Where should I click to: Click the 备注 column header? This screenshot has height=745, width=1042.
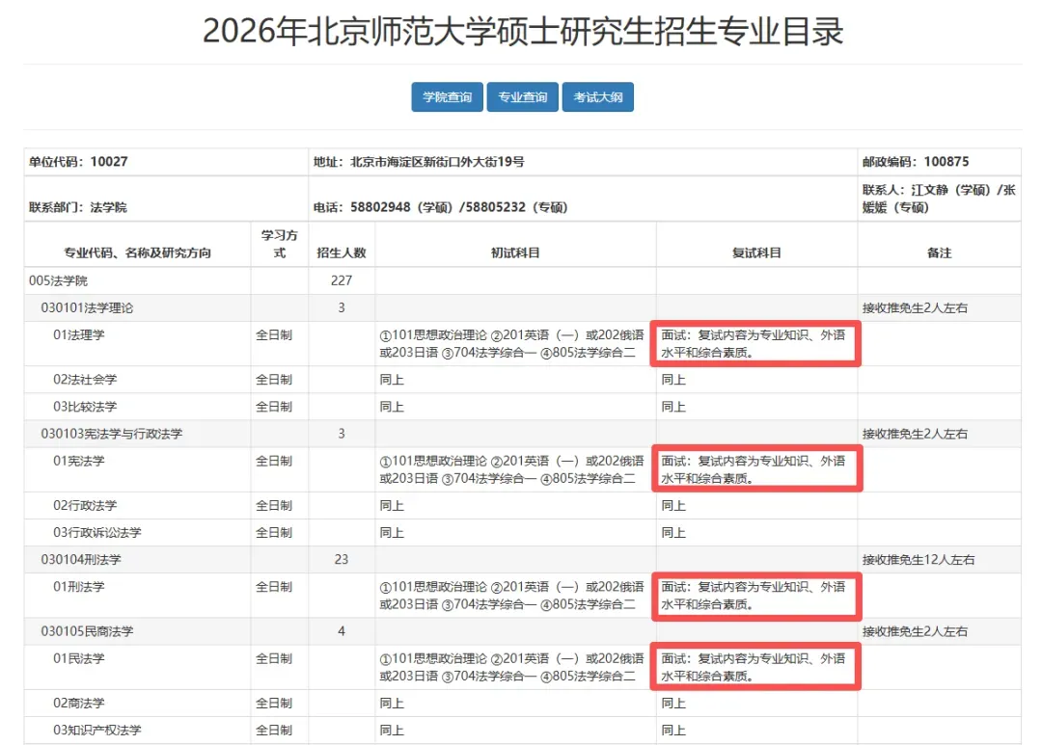click(x=939, y=253)
